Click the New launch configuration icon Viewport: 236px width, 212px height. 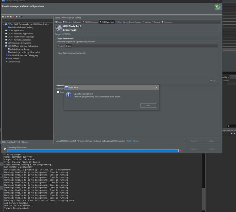point(3,16)
